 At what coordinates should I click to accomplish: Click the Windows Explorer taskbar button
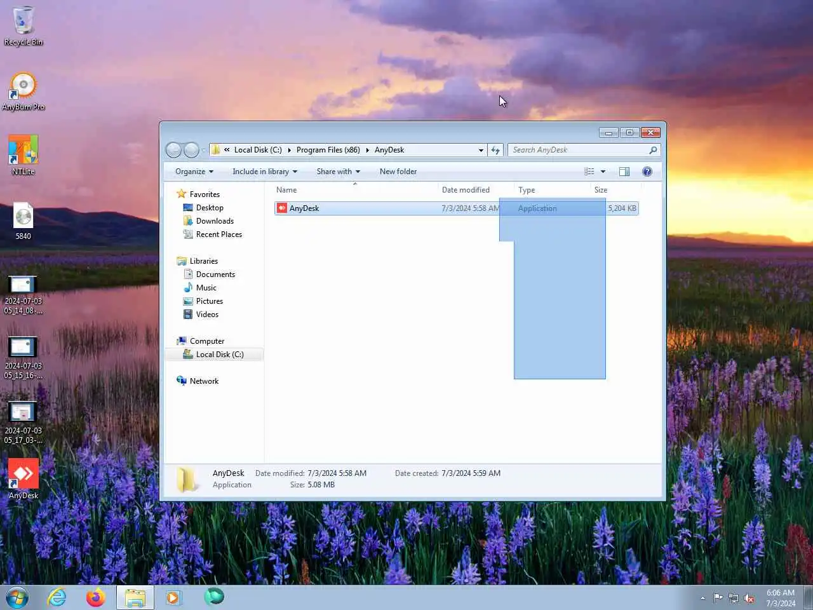[x=135, y=598]
